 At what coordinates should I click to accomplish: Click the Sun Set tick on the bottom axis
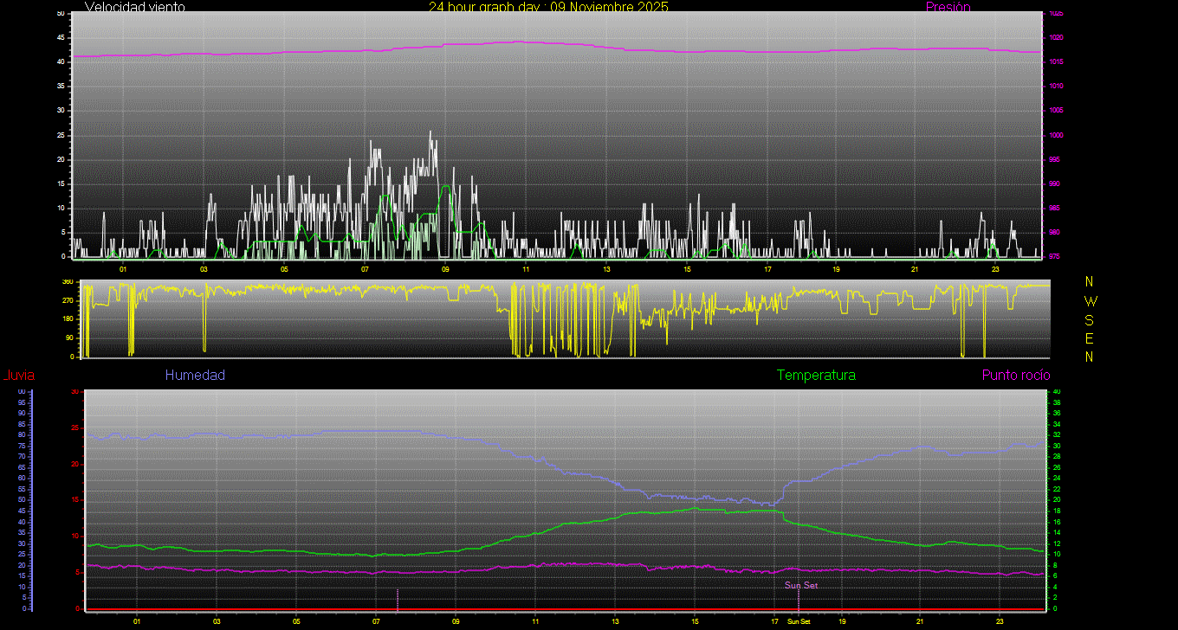coord(799,621)
